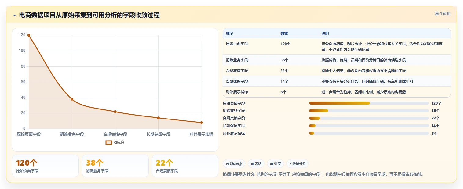Click 原始页面字段 in the table
Image resolution: width=463 pixels, height=189 pixels.
pyautogui.click(x=237, y=44)
